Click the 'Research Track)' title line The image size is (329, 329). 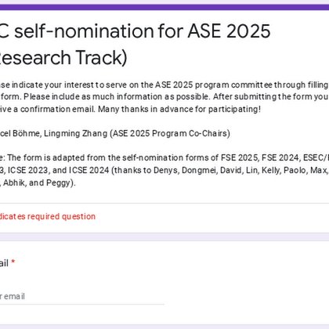coord(63,57)
